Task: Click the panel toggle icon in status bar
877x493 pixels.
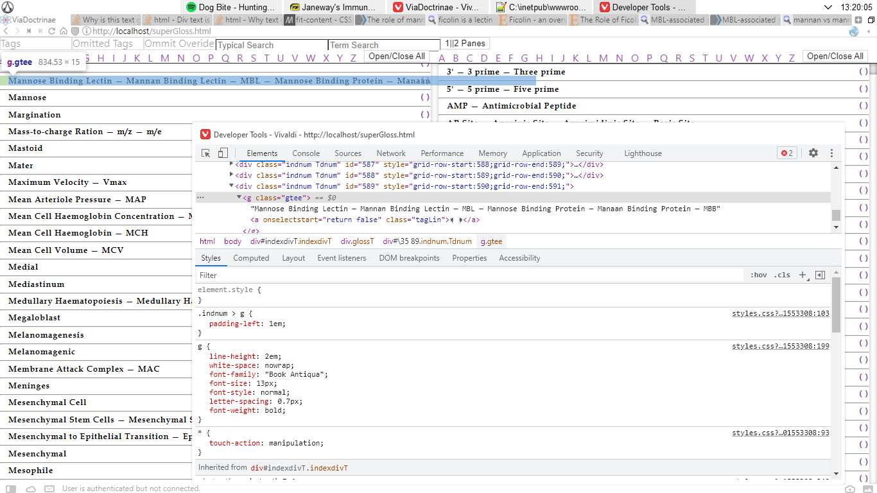Action: [10, 489]
